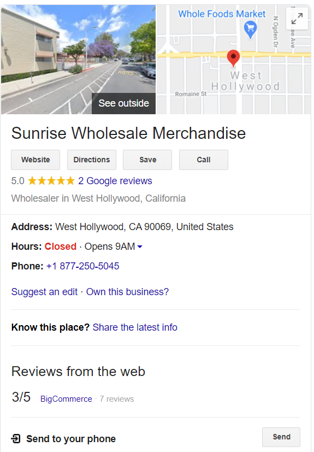314x452 pixels.
Task: Expand the map with the arrows icon
Action: [x=297, y=19]
